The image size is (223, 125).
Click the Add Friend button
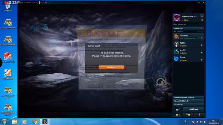pos(194,109)
